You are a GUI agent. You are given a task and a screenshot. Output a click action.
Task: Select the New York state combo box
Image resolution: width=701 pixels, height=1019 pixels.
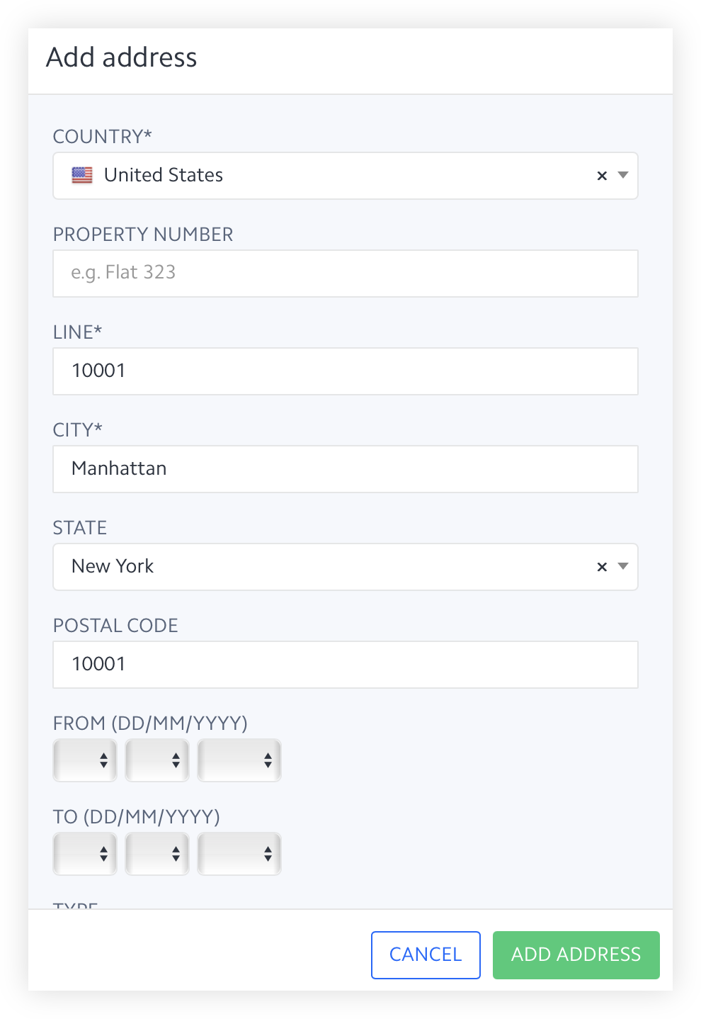(x=346, y=567)
